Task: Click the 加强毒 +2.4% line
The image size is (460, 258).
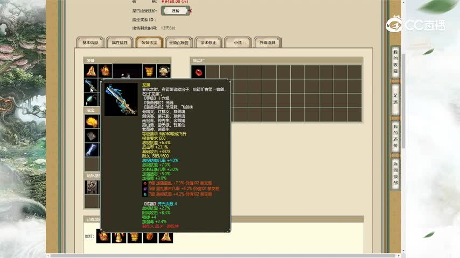Action: coord(154,221)
